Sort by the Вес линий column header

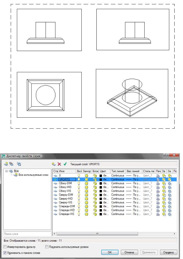134,171
